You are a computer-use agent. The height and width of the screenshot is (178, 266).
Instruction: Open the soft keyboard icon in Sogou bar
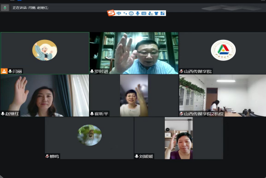[x=143, y=13]
